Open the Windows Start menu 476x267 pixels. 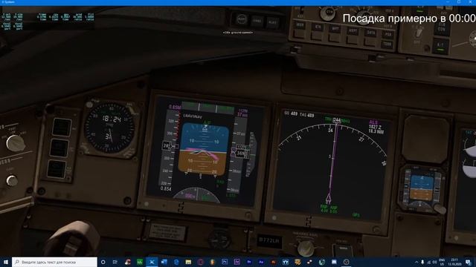(6, 262)
